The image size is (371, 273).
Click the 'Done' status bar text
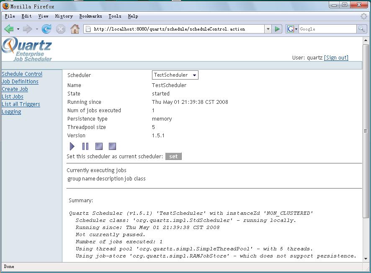pos(9,266)
